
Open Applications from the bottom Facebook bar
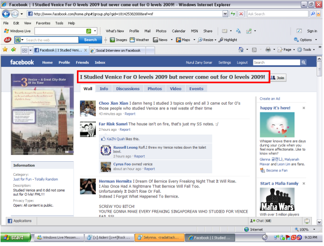(20, 221)
